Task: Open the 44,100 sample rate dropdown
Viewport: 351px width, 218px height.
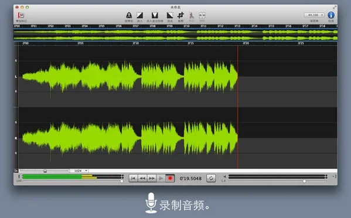Action: [x=314, y=15]
